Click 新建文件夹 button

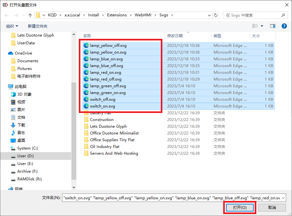pyautogui.click(x=37, y=26)
